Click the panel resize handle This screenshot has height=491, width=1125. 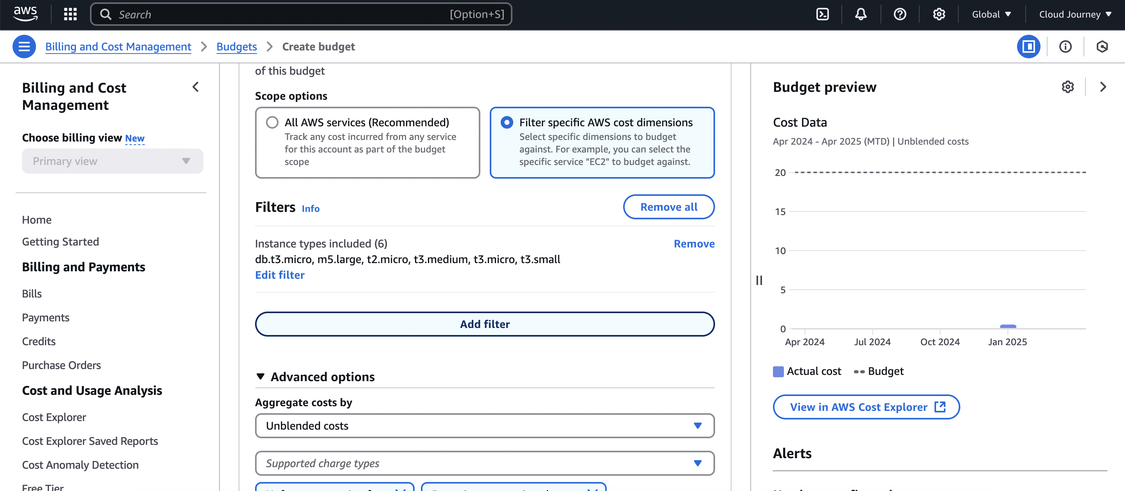[x=759, y=280]
